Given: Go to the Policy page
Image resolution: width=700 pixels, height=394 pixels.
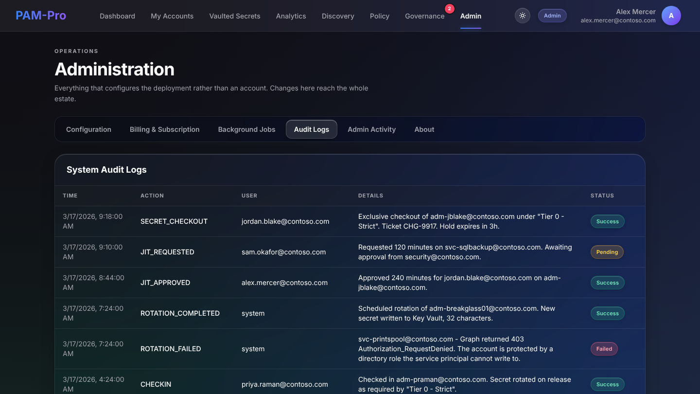Looking at the screenshot, I should coord(380,16).
